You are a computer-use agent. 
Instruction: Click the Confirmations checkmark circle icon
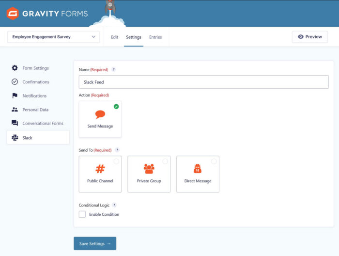tap(15, 82)
